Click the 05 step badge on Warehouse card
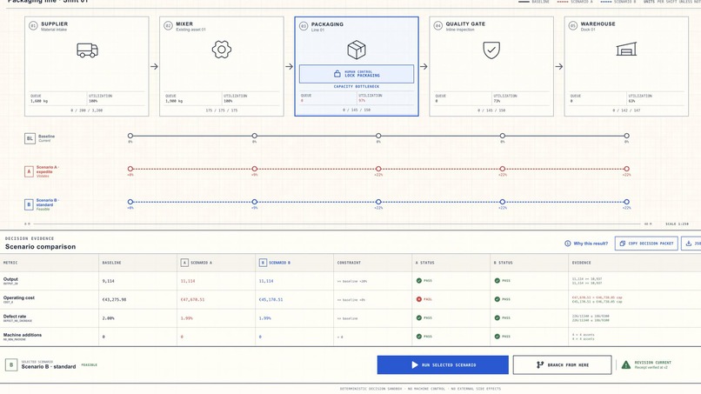Viewport: 701px width, 394px height. click(572, 26)
